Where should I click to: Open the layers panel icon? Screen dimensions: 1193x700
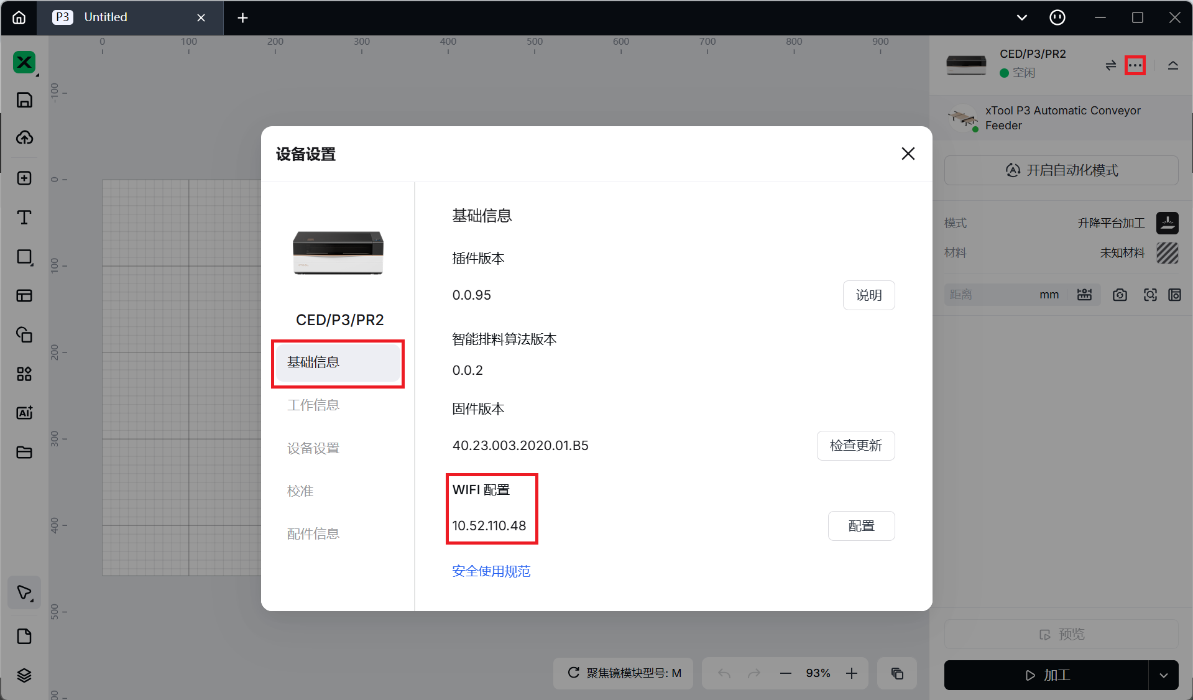pos(24,675)
